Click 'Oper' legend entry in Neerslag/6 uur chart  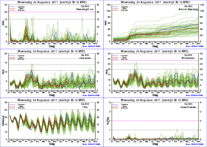pyautogui.click(x=21, y=8)
